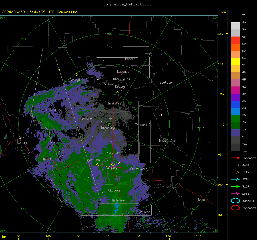The height and width of the screenshot is (240, 257).
Task: Select the Airdrie map label
Action: [113, 152]
